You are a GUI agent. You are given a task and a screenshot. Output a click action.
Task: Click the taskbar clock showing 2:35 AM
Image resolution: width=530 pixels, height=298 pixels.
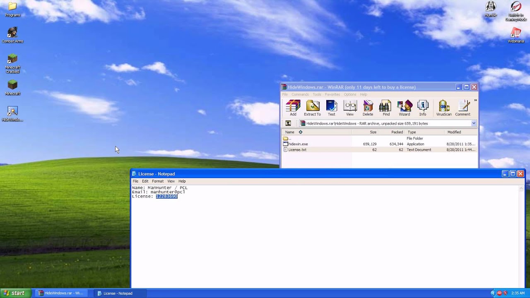click(x=518, y=293)
